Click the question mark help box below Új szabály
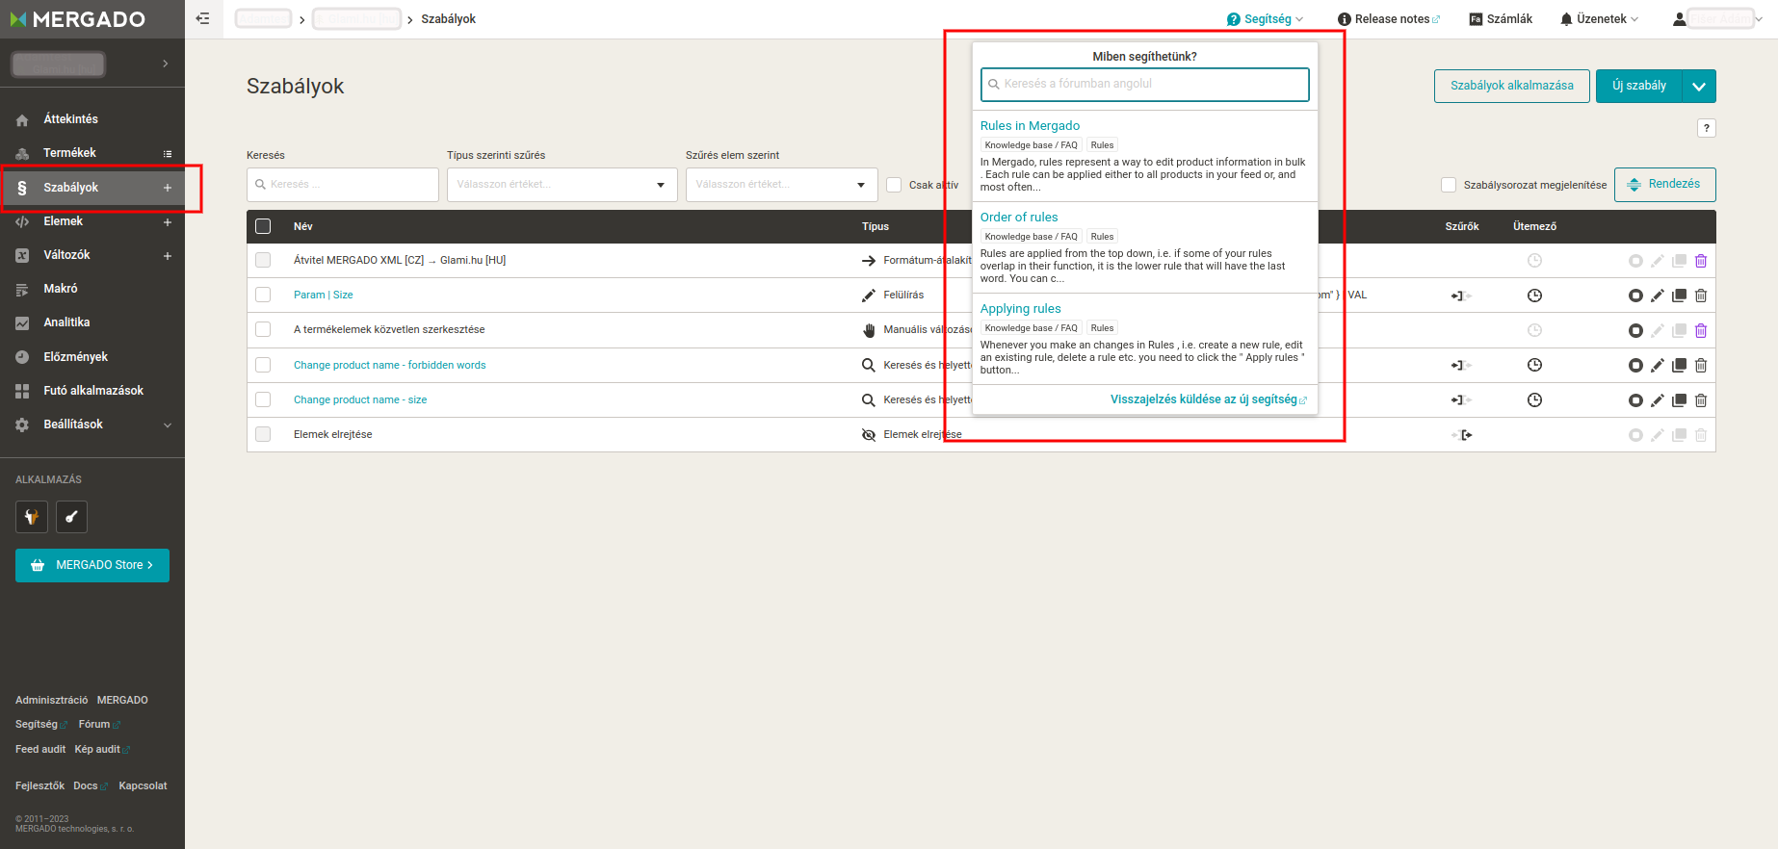The image size is (1778, 849). pos(1706,128)
